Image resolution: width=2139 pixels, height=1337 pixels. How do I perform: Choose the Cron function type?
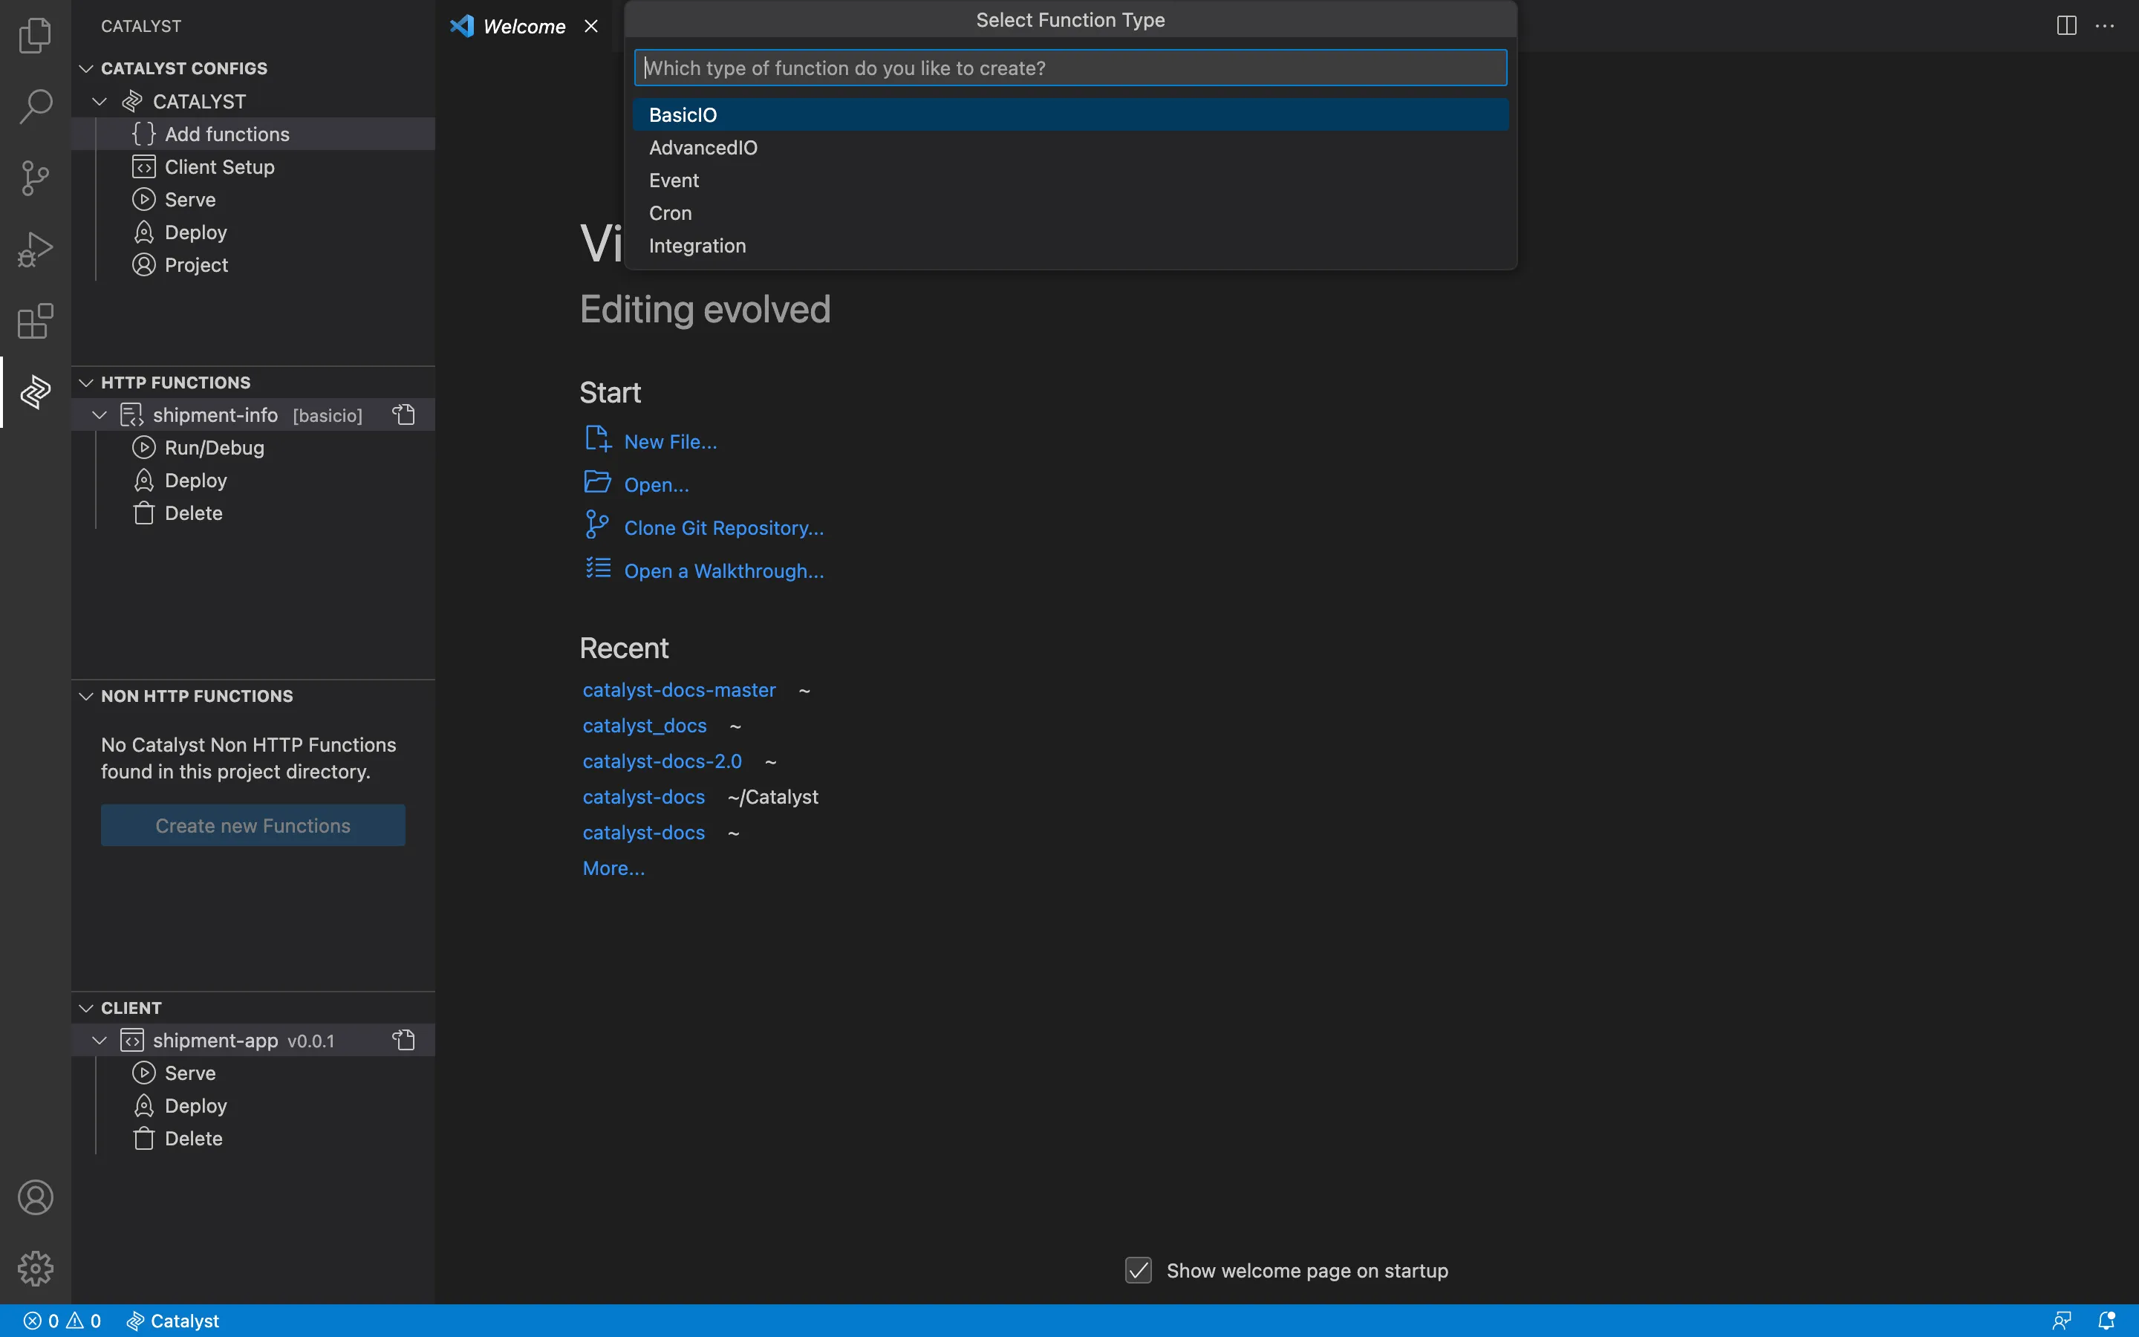[x=1070, y=213]
